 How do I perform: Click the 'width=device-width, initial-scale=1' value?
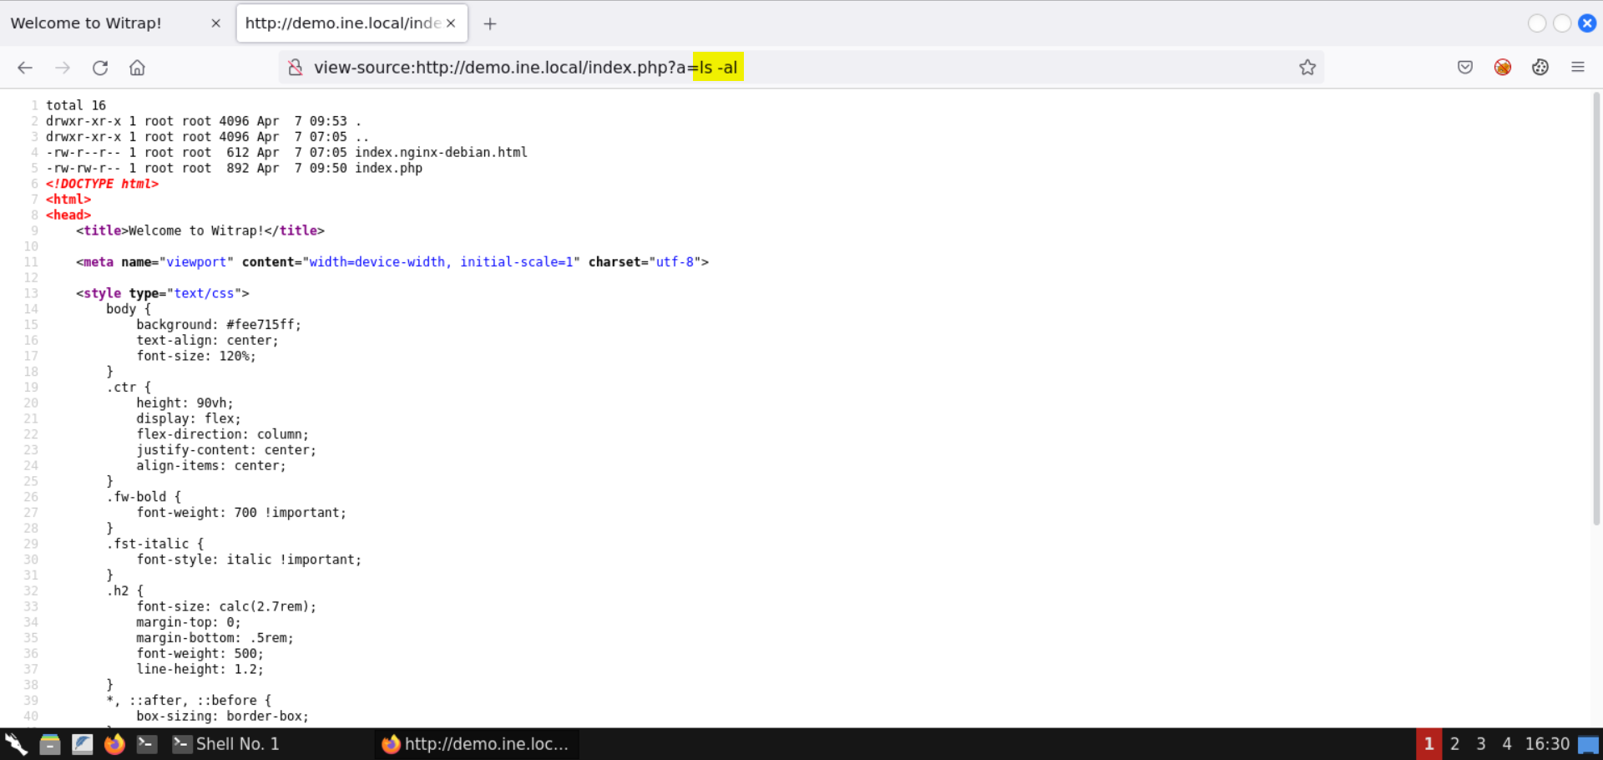pos(441,262)
